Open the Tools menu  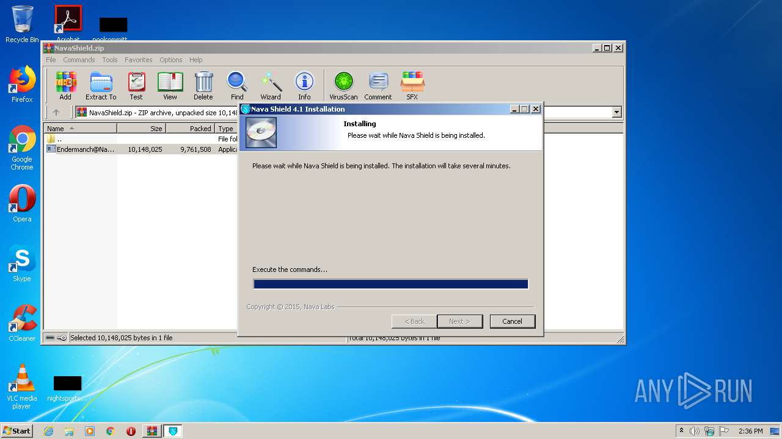click(110, 60)
